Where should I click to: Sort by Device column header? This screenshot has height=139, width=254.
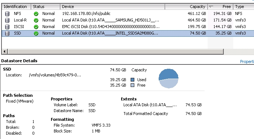pos(112,7)
